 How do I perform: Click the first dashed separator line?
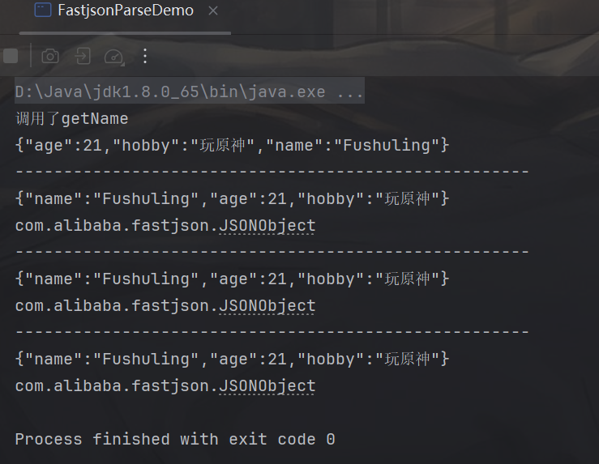tap(272, 172)
